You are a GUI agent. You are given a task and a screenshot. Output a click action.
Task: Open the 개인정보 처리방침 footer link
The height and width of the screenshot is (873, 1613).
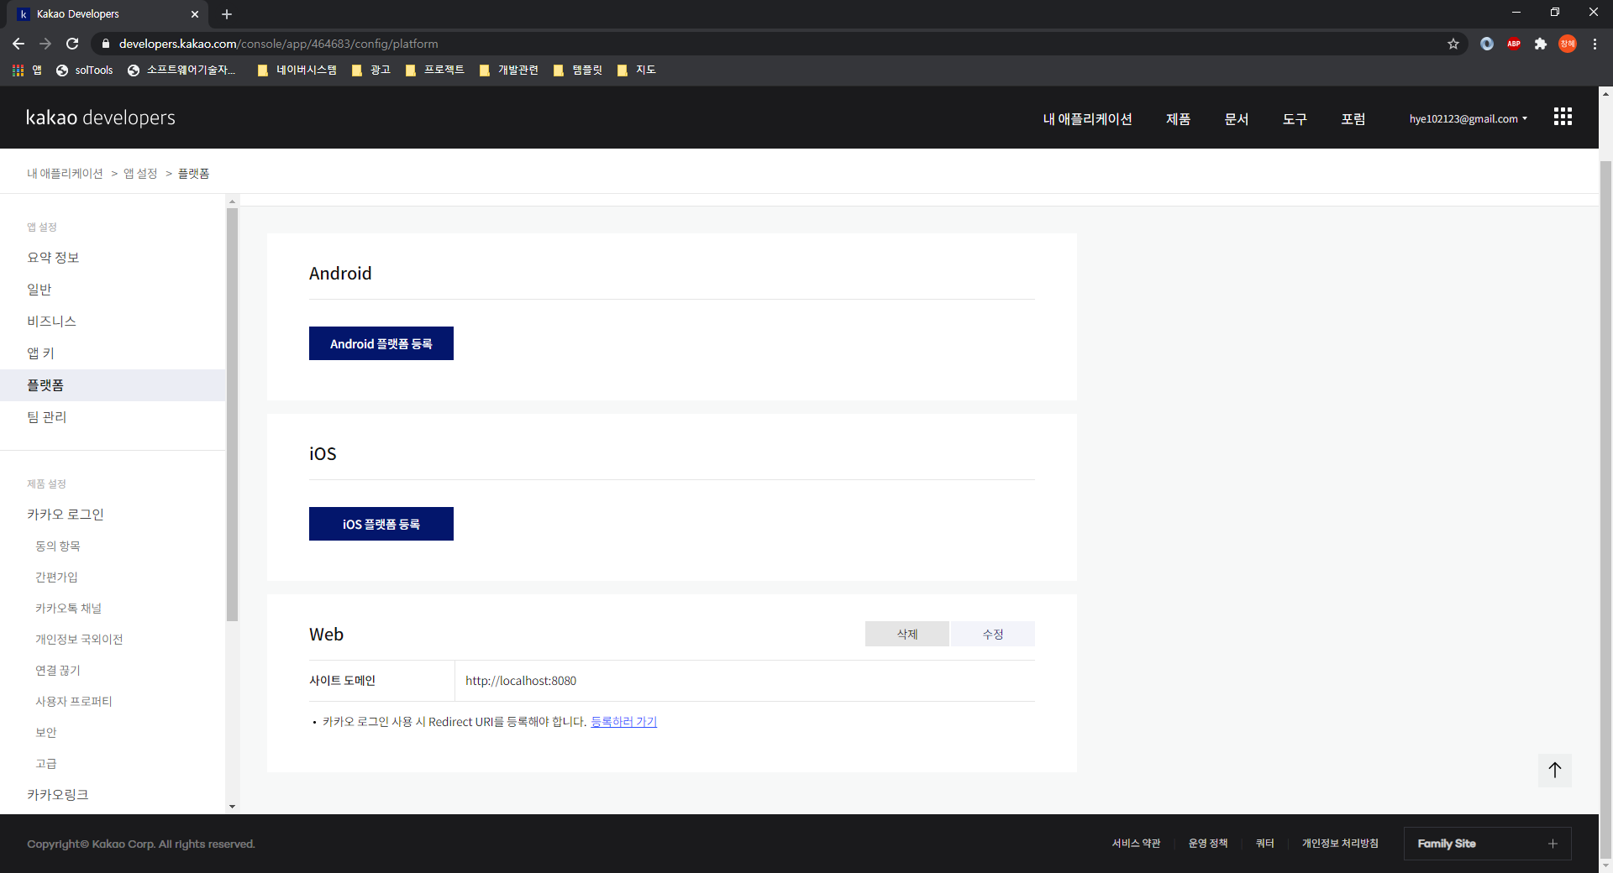(x=1340, y=844)
